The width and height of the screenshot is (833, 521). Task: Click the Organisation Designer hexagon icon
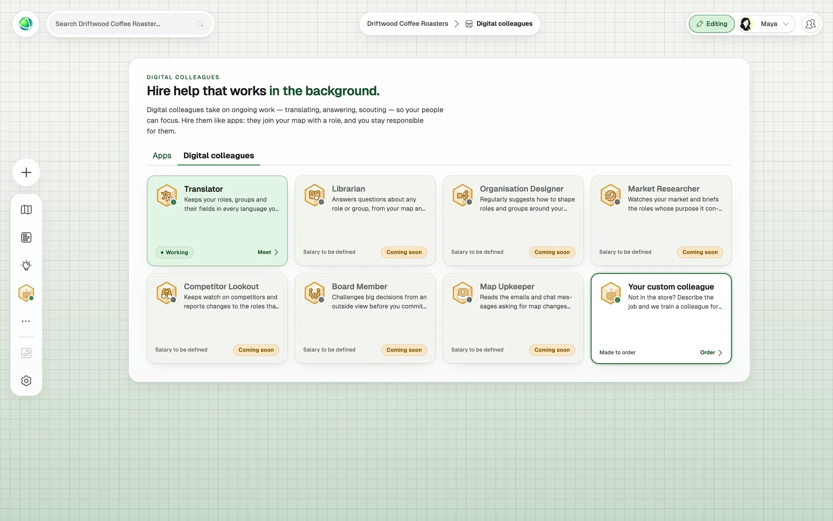[x=463, y=195]
